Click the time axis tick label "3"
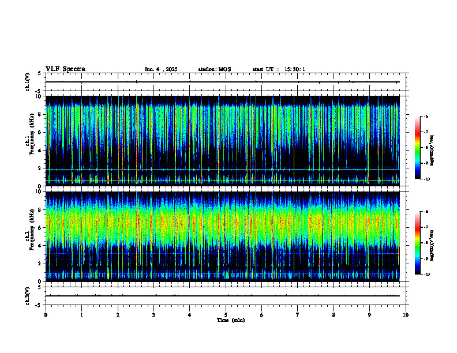 point(153,315)
